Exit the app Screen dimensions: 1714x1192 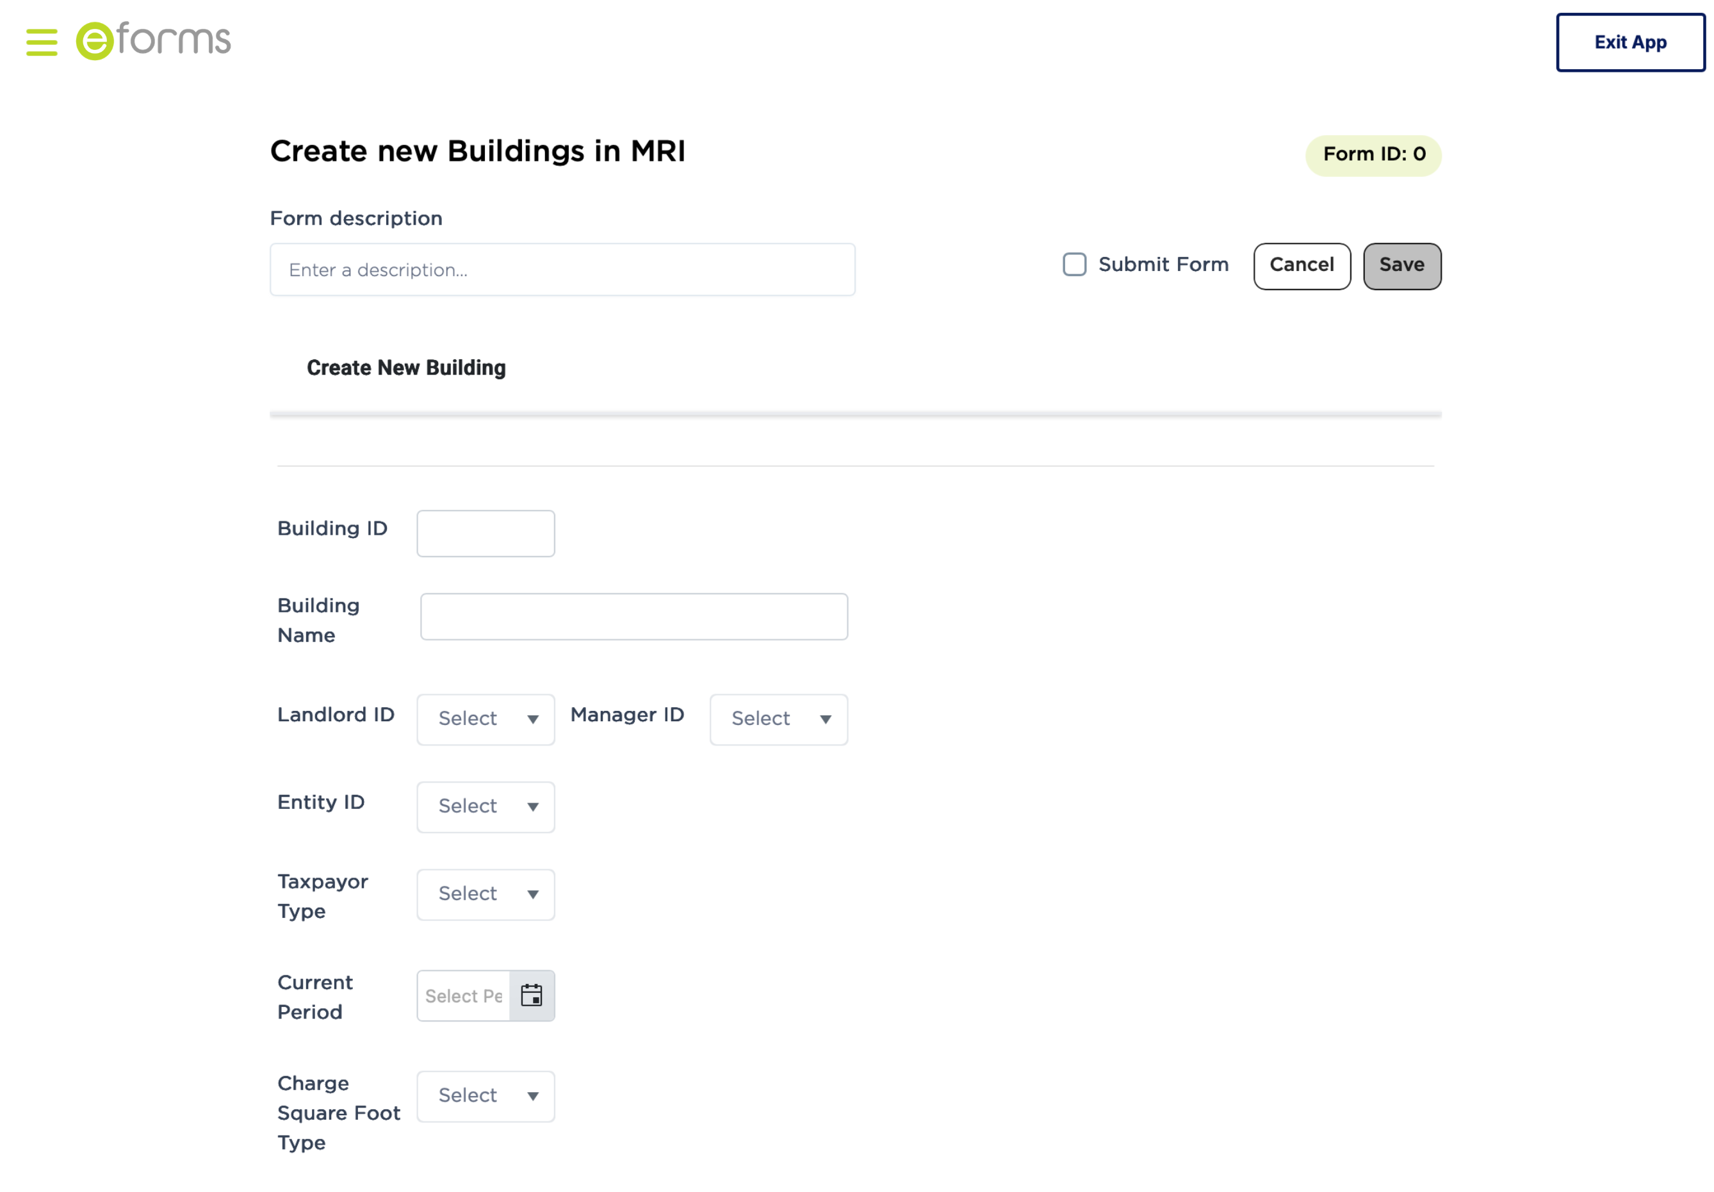(x=1629, y=42)
